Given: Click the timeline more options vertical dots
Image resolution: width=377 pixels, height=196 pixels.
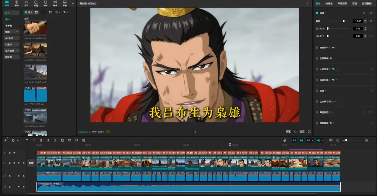Looking at the screenshot, I should (x=373, y=140).
